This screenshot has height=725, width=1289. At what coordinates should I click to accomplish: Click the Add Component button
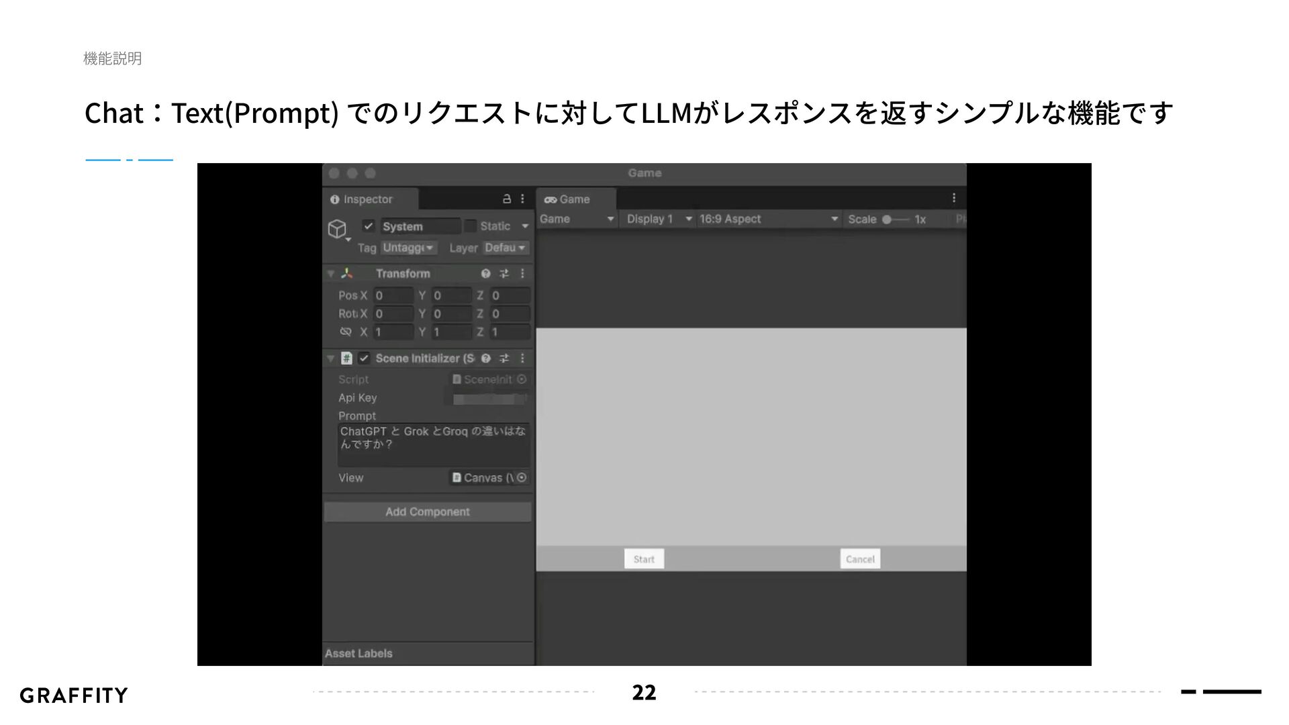(x=428, y=512)
